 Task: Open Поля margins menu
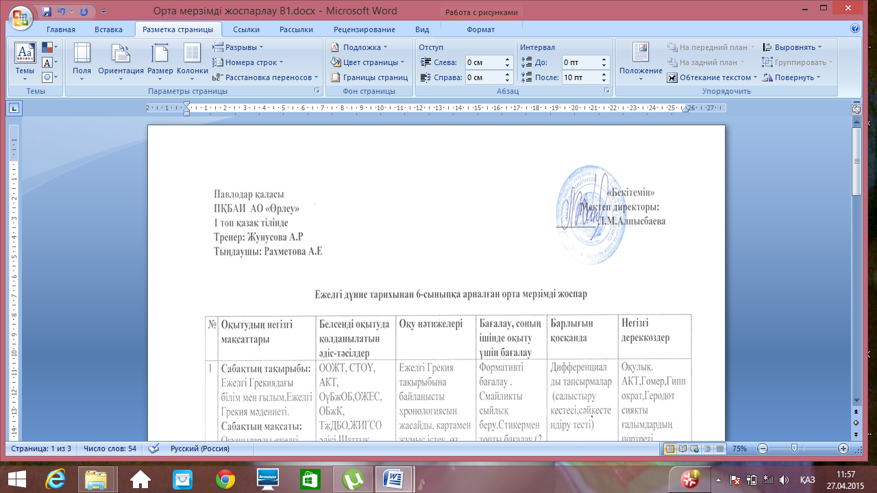coord(82,62)
